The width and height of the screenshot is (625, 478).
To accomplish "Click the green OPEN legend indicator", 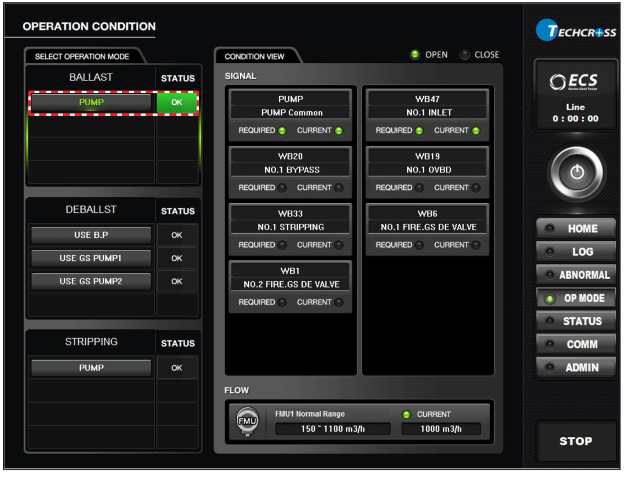I will click(x=415, y=55).
